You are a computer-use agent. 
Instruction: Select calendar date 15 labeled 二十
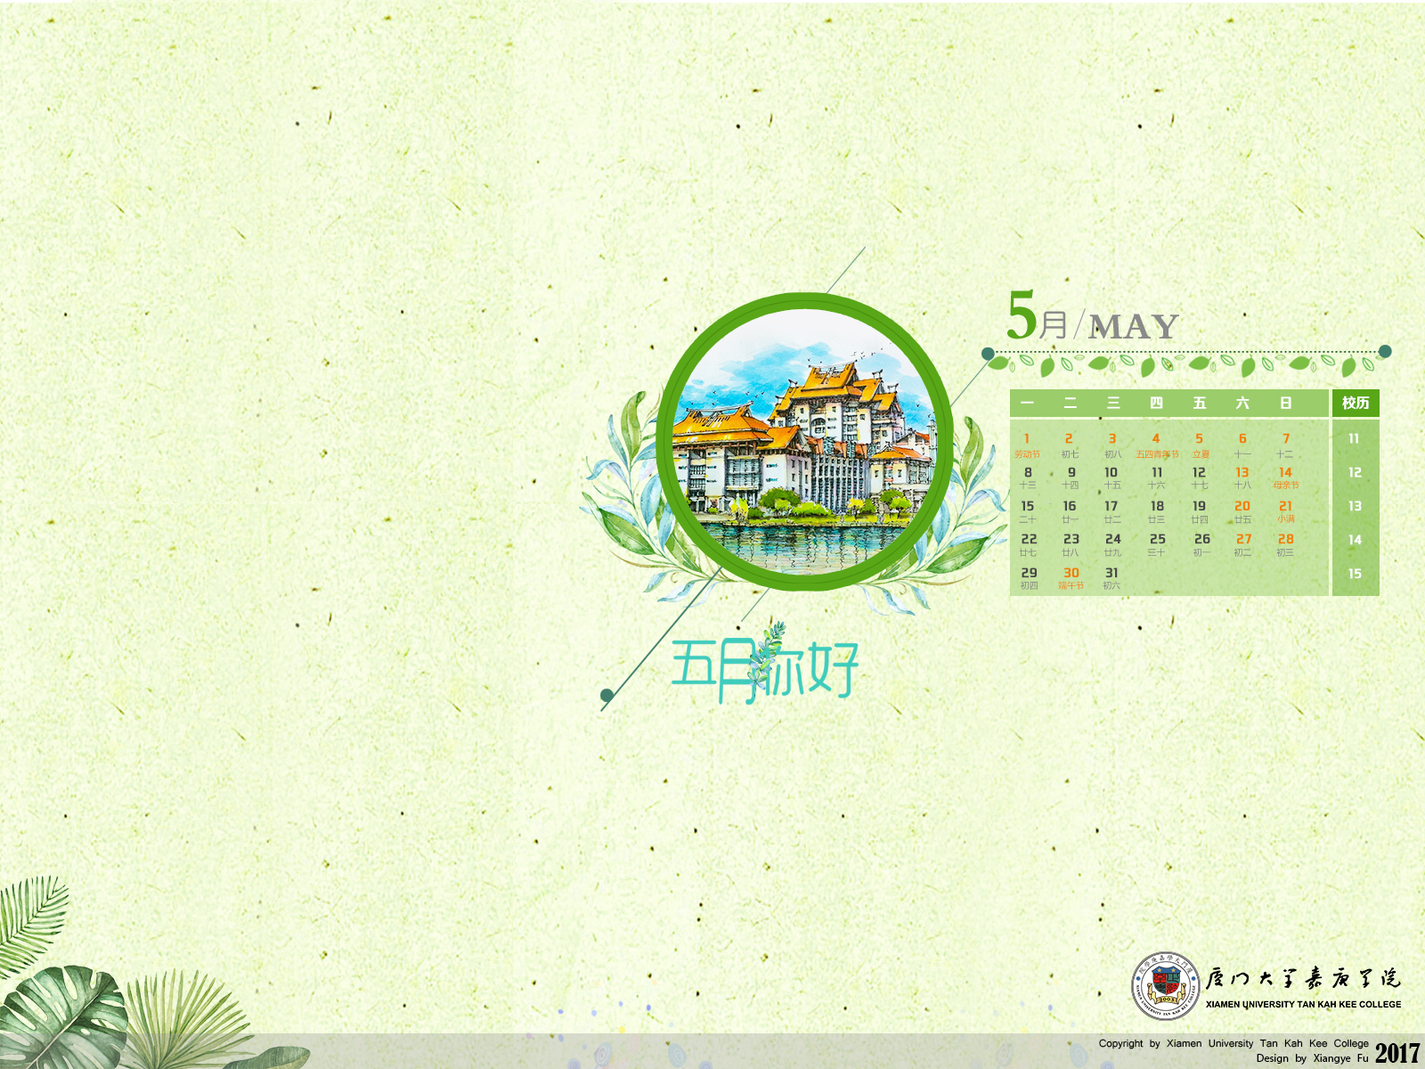coord(1028,511)
